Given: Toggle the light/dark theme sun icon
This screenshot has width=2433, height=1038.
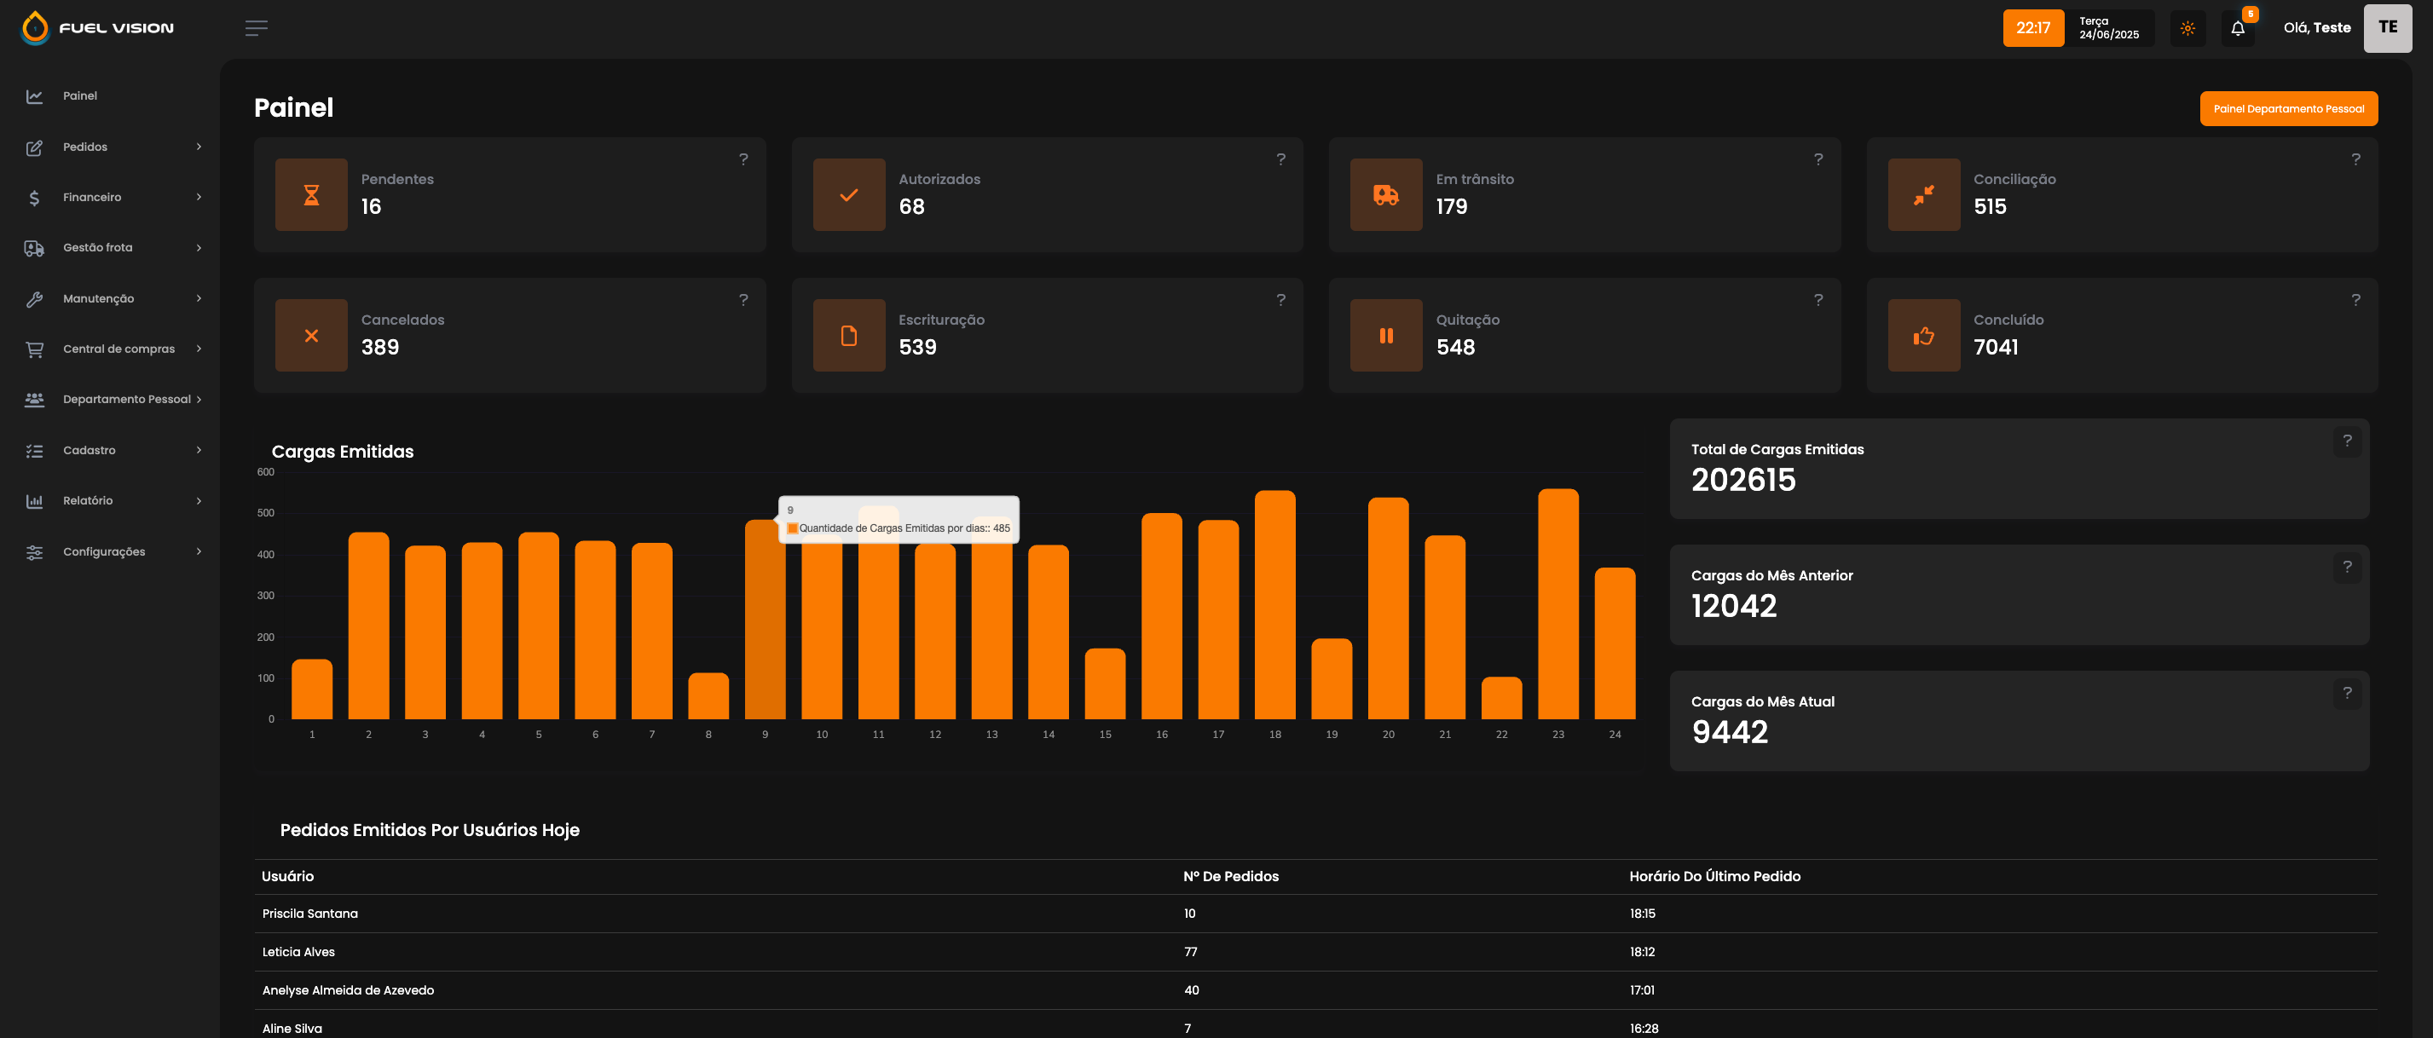Looking at the screenshot, I should click(2187, 28).
